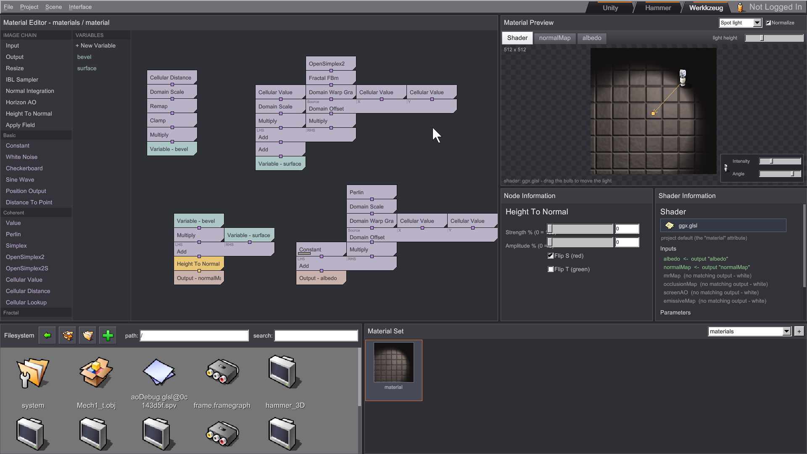Click the plus button beside materials dropdown
This screenshot has width=807, height=454.
pos(799,331)
